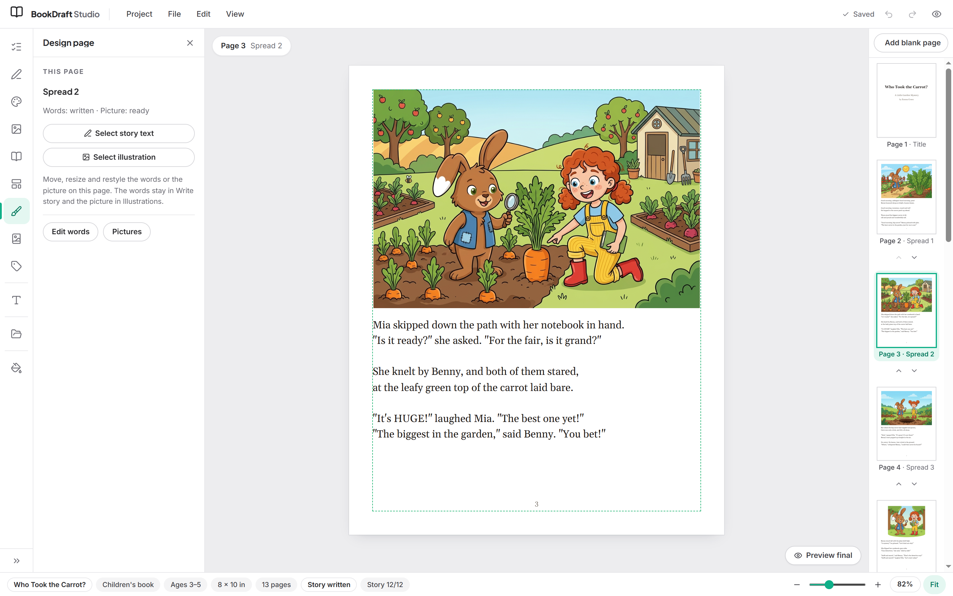Toggle the Fit zoom button

pyautogui.click(x=935, y=585)
